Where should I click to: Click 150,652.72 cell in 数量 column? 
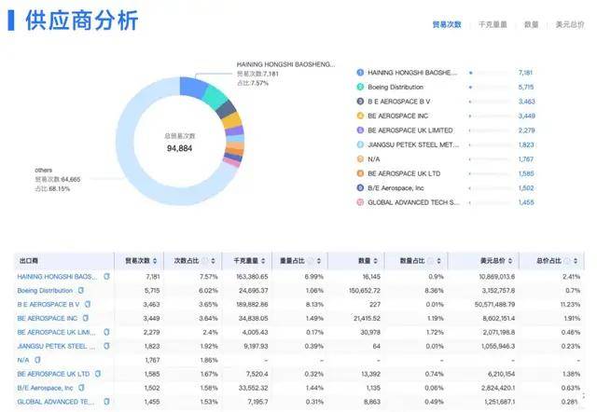(365, 290)
